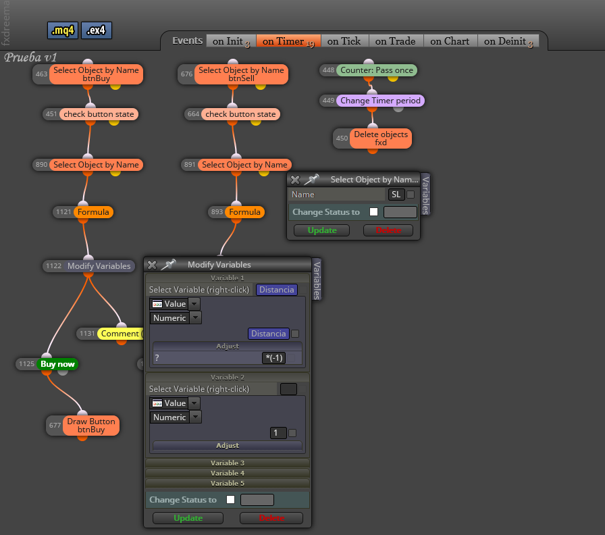Image resolution: width=605 pixels, height=535 pixels.
Task: Switch to the on Timer events tab
Action: pyautogui.click(x=288, y=41)
